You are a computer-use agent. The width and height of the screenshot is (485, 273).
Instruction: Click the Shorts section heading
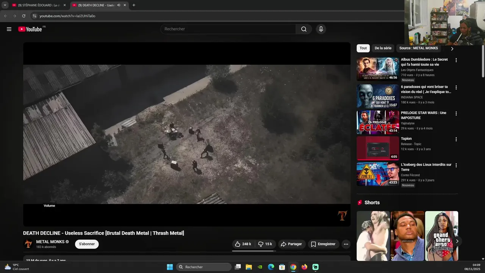click(x=372, y=202)
